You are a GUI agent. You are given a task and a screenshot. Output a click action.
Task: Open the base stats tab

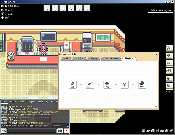(x=94, y=59)
